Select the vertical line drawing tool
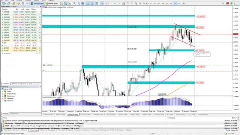This screenshot has height=135, width=240. click(x=111, y=3)
